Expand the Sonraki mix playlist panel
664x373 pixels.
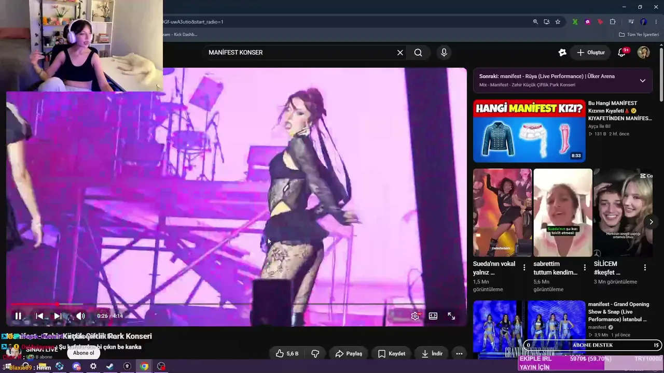(642, 80)
